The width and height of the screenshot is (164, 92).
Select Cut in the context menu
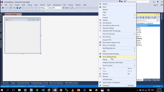(117, 68)
